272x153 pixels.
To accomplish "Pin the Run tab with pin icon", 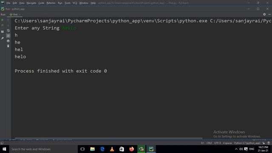I will 3,38.
